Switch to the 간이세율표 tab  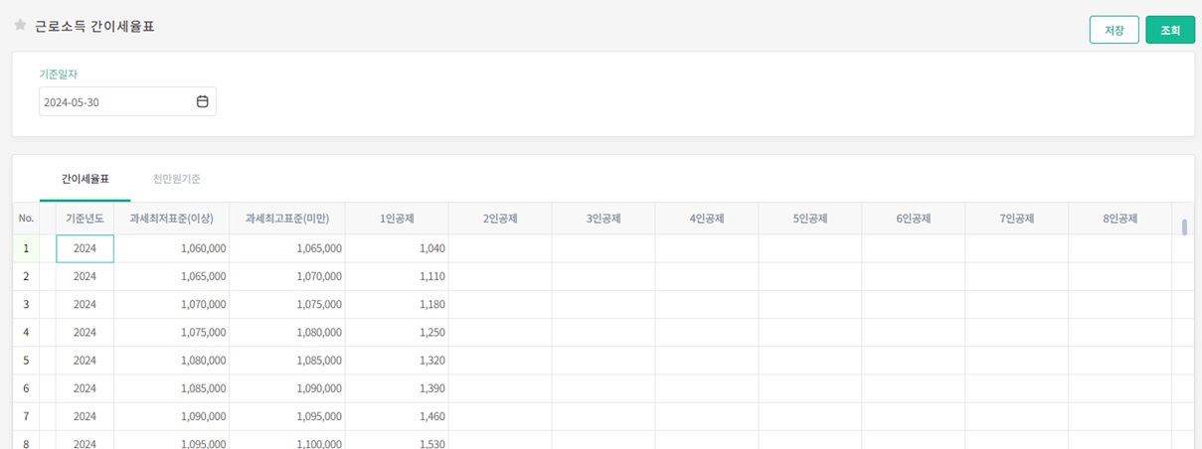85,179
